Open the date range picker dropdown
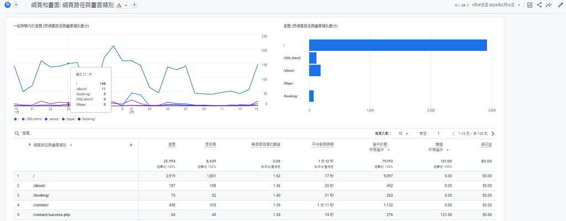This screenshot has height=221, width=566. (519, 5)
